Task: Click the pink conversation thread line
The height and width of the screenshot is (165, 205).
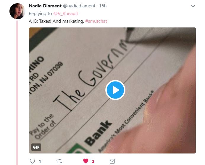Action: click(17, 93)
